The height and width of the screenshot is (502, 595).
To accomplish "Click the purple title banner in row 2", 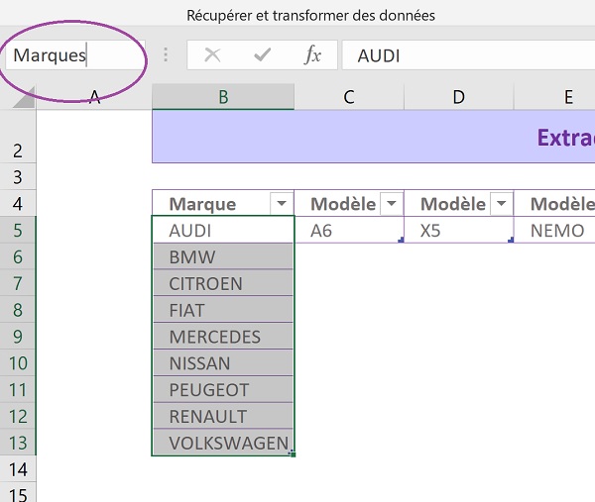I will click(374, 137).
